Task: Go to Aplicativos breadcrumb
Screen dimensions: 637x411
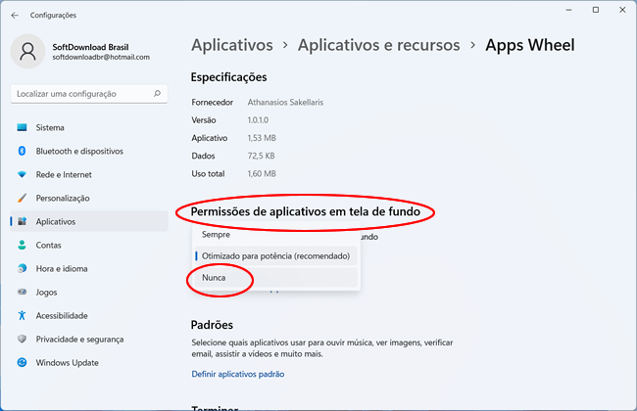Action: [x=231, y=45]
